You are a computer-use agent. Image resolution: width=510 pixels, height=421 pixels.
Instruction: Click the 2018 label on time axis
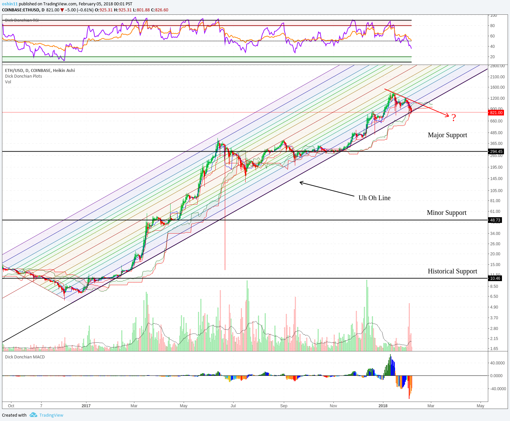(383, 406)
